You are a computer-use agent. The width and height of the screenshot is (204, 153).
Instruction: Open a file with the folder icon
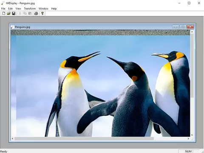tap(8, 14)
